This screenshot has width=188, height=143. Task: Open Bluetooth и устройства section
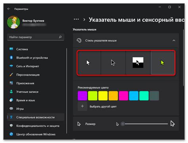[36, 58]
